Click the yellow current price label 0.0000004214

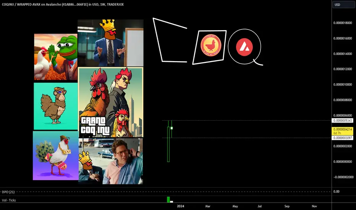pos(343,131)
